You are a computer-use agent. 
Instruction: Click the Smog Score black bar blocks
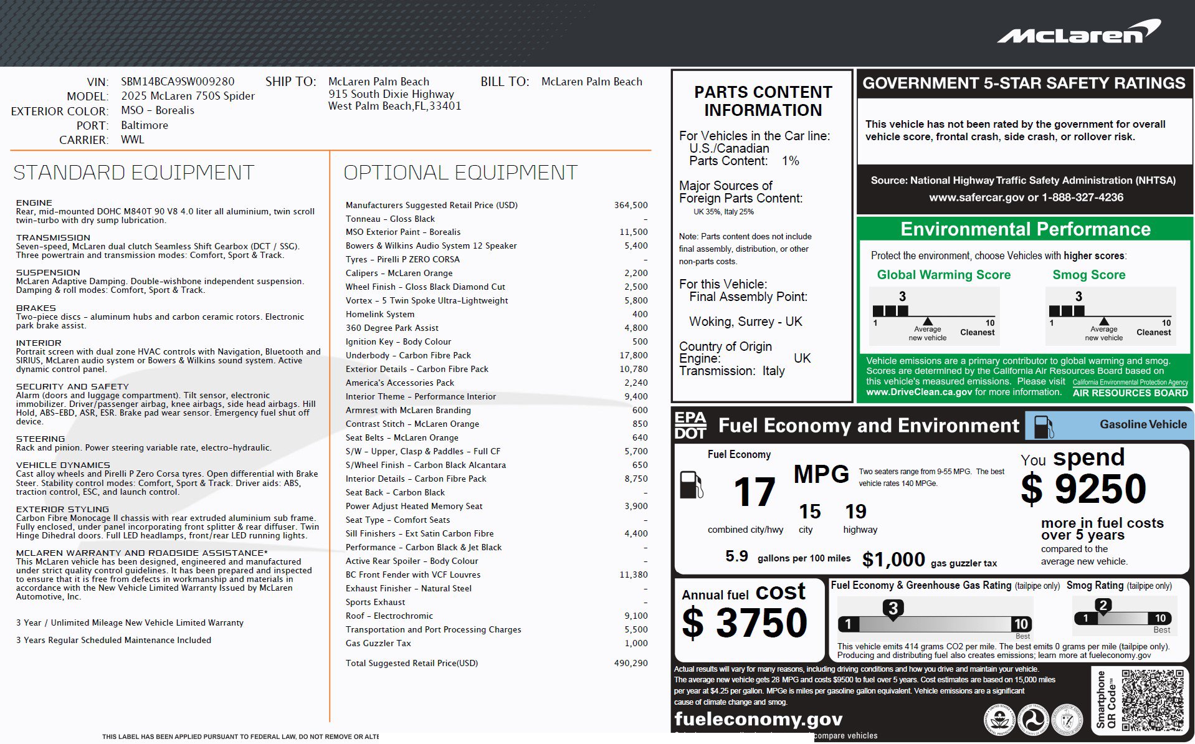click(x=1066, y=310)
